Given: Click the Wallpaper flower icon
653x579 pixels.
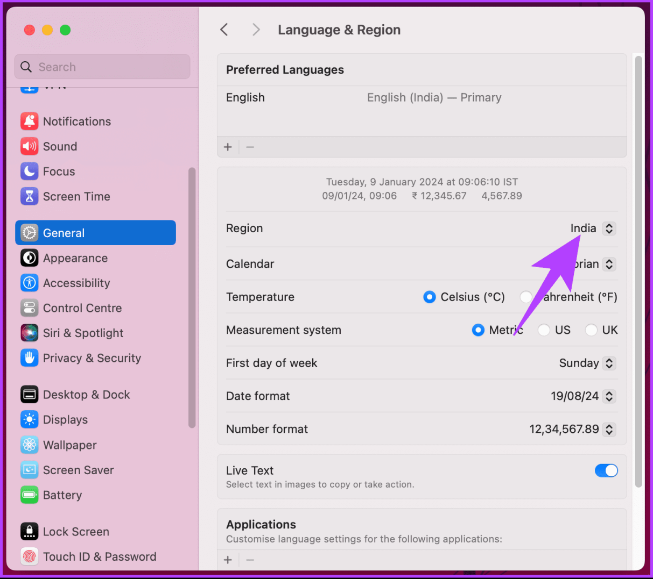Looking at the screenshot, I should [x=30, y=445].
